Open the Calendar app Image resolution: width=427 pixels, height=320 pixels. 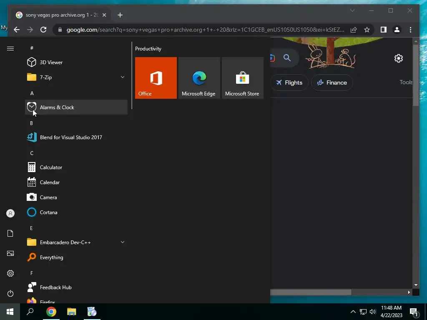pos(76,182)
